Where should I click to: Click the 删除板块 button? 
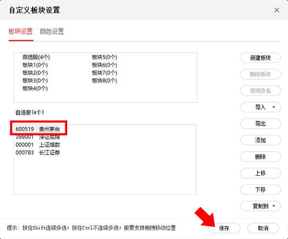[261, 74]
